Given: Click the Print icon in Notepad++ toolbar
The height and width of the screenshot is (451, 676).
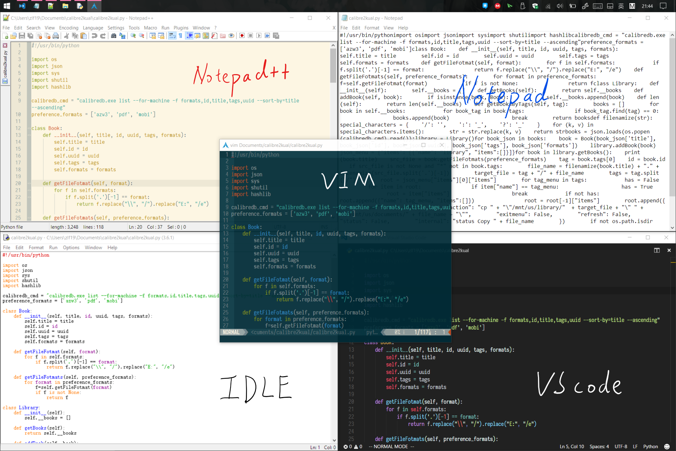Looking at the screenshot, I should coord(56,36).
